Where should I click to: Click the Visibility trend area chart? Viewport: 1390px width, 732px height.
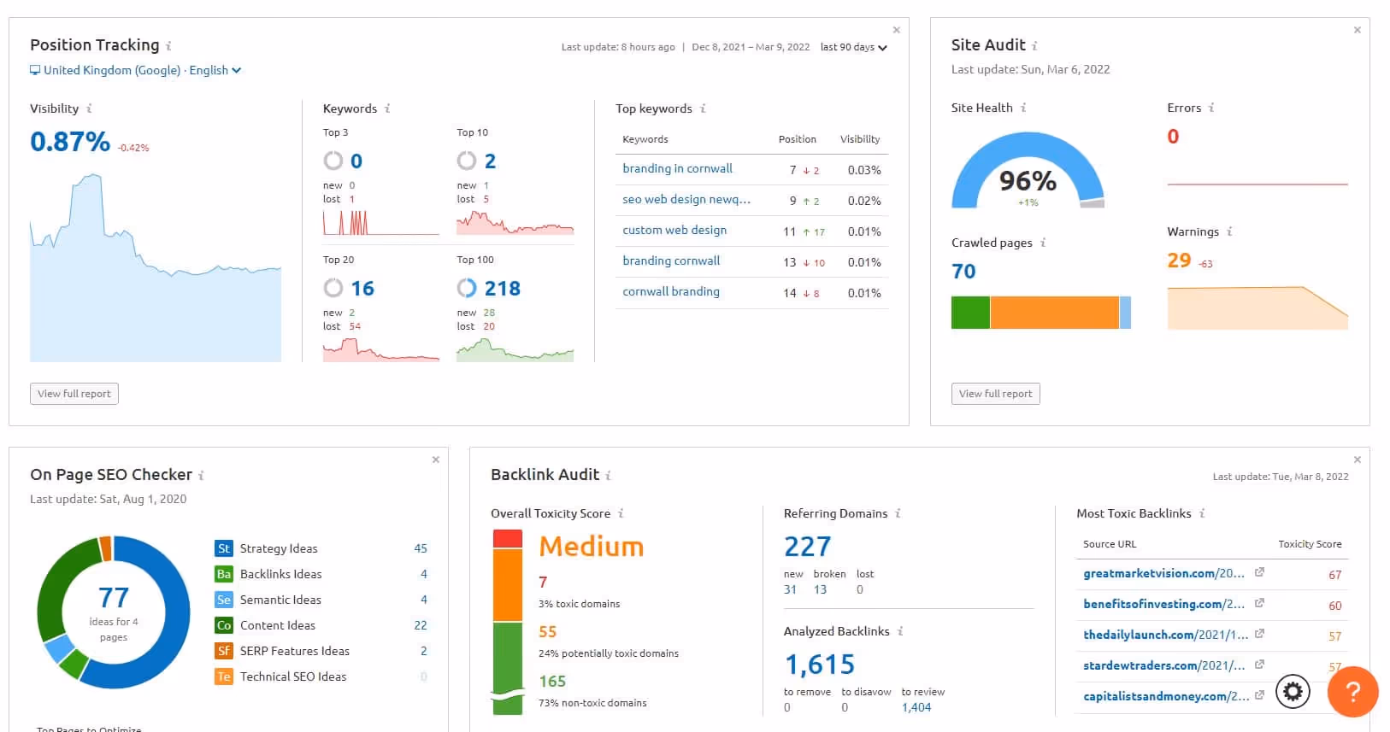[156, 267]
